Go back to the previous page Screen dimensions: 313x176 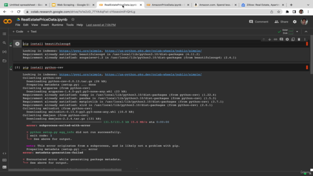[x=5, y=12]
